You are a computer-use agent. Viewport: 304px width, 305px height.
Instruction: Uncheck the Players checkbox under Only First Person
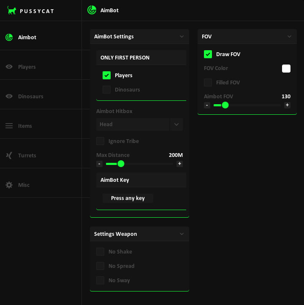106,76
